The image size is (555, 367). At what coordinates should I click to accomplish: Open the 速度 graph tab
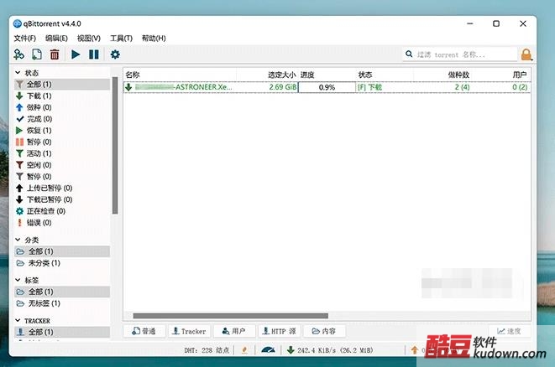(510, 331)
